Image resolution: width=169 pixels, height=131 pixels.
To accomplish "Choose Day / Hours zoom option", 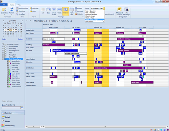I will point(95,21).
